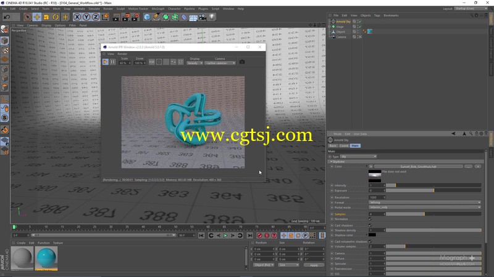Toggle Y axis lock
The image size is (494, 277).
coord(86,17)
